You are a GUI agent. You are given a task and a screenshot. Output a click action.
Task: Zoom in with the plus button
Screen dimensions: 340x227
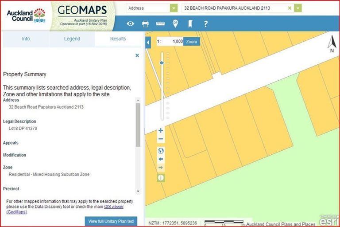click(x=161, y=130)
